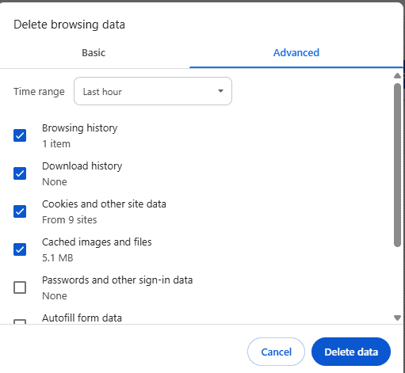The image size is (405, 373).
Task: Click the scrollbar up arrow
Action: click(x=397, y=76)
